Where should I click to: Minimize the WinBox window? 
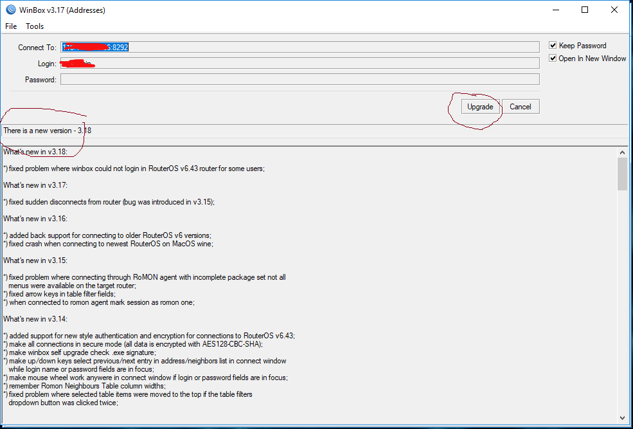[x=556, y=10]
